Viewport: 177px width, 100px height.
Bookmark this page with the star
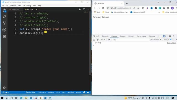(138, 8)
